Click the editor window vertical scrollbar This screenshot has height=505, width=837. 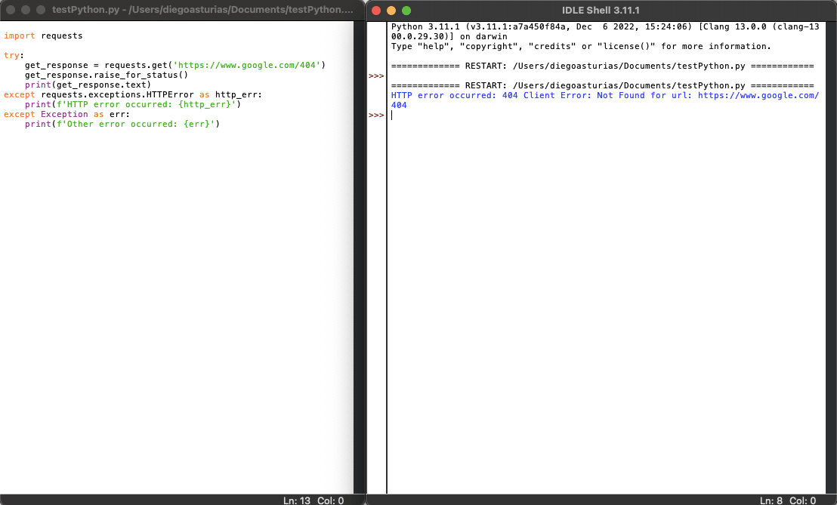360,257
